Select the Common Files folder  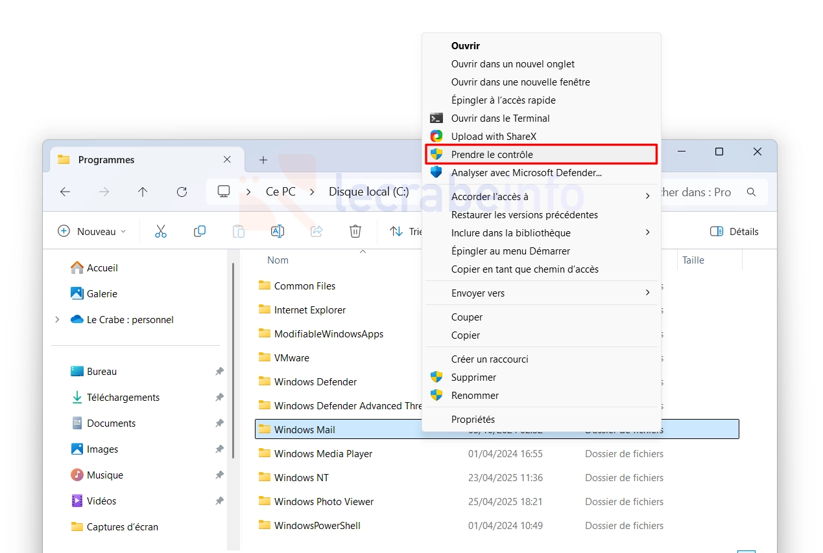(305, 286)
